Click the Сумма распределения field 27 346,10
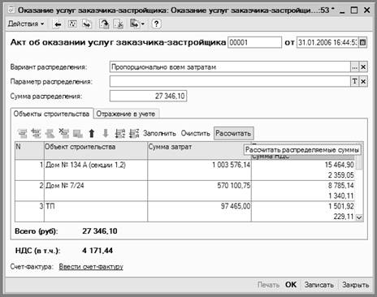This screenshot has height=297, width=377. tap(148, 96)
